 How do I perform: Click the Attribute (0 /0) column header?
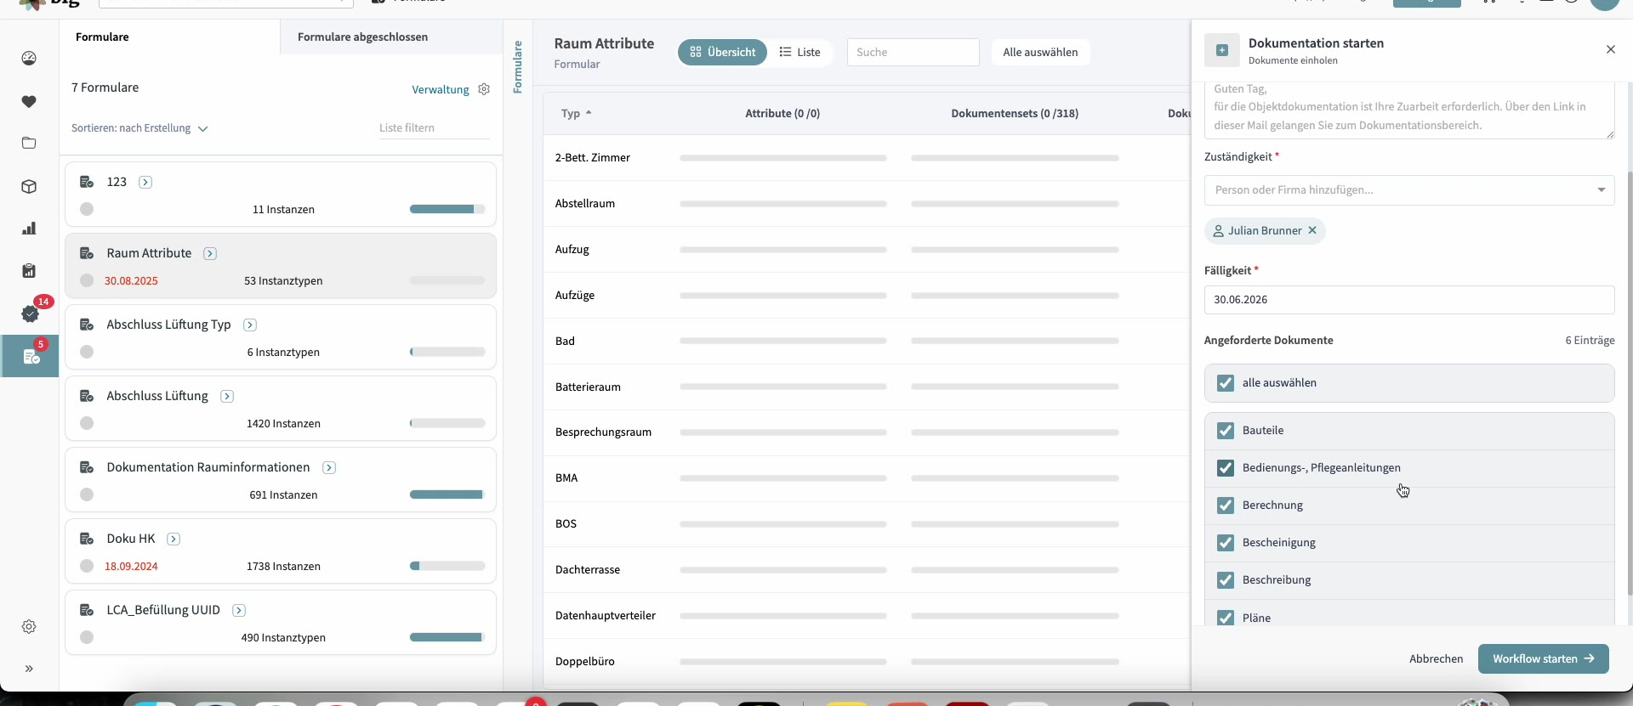click(782, 113)
